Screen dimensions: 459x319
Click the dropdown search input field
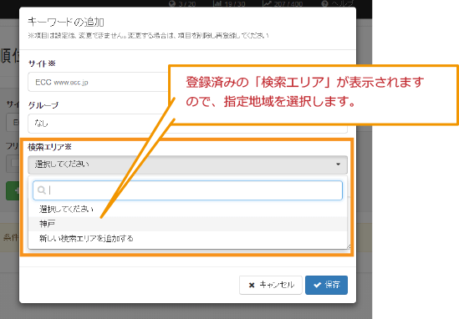point(187,190)
